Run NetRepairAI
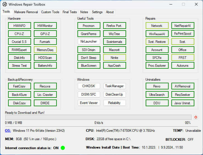 tap(183, 26)
